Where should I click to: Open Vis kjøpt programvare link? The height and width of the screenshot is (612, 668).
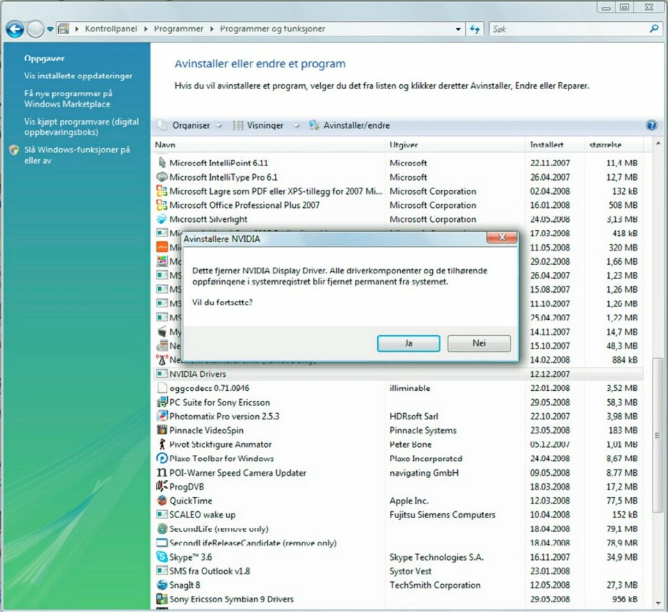coord(81,127)
